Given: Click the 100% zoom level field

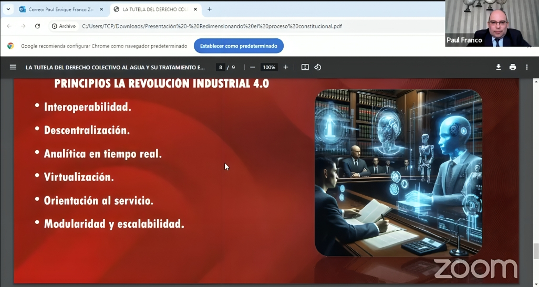Looking at the screenshot, I should pyautogui.click(x=269, y=67).
